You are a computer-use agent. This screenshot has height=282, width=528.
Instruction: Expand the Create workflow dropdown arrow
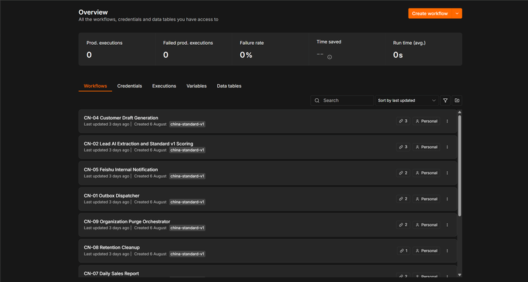click(x=457, y=13)
